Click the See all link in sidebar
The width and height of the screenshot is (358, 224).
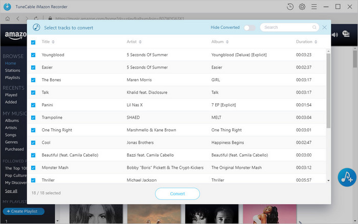[x=11, y=191]
